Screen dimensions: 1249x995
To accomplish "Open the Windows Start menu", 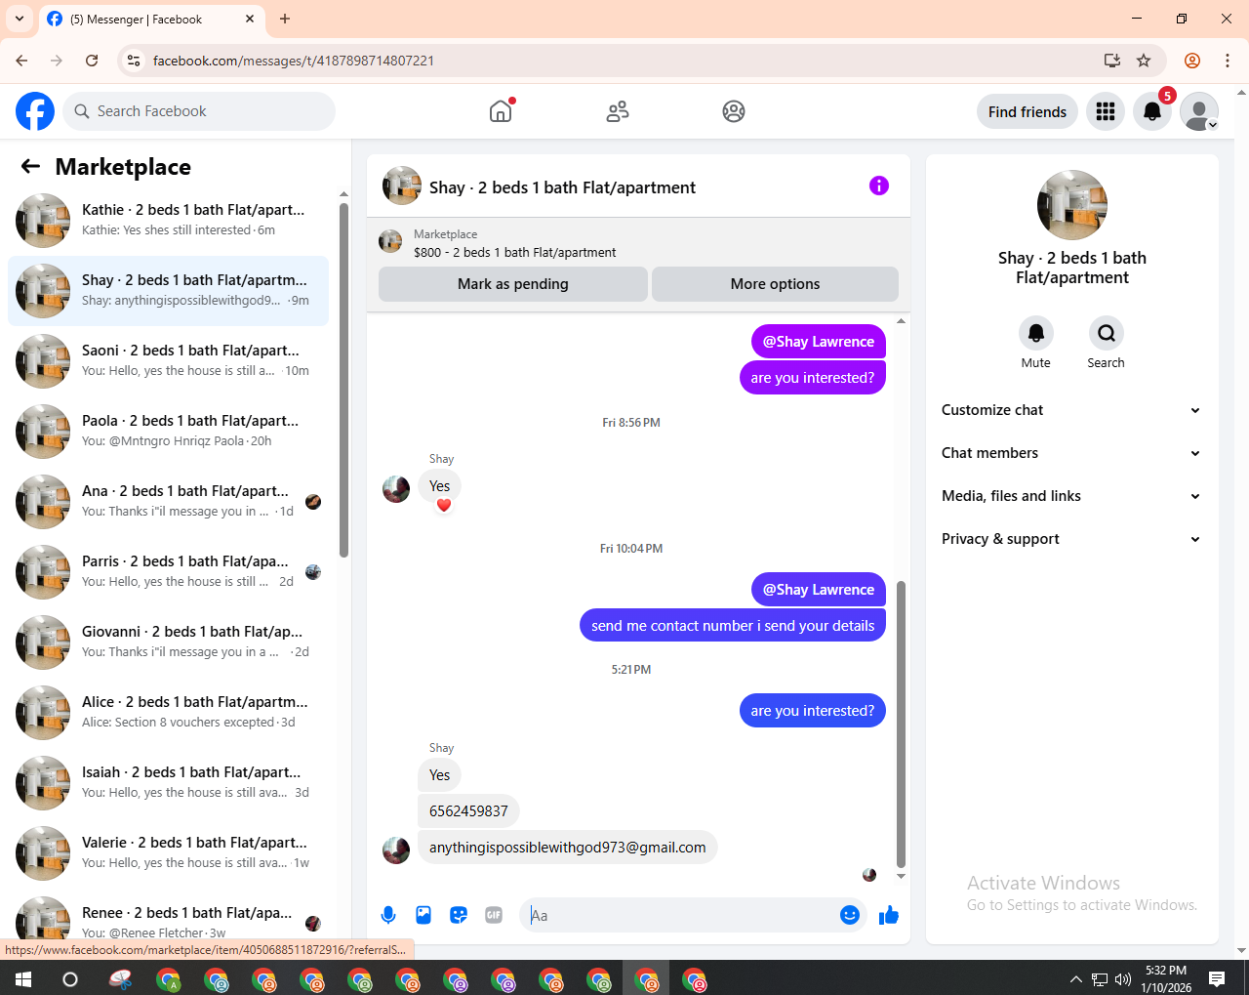I will click(23, 978).
